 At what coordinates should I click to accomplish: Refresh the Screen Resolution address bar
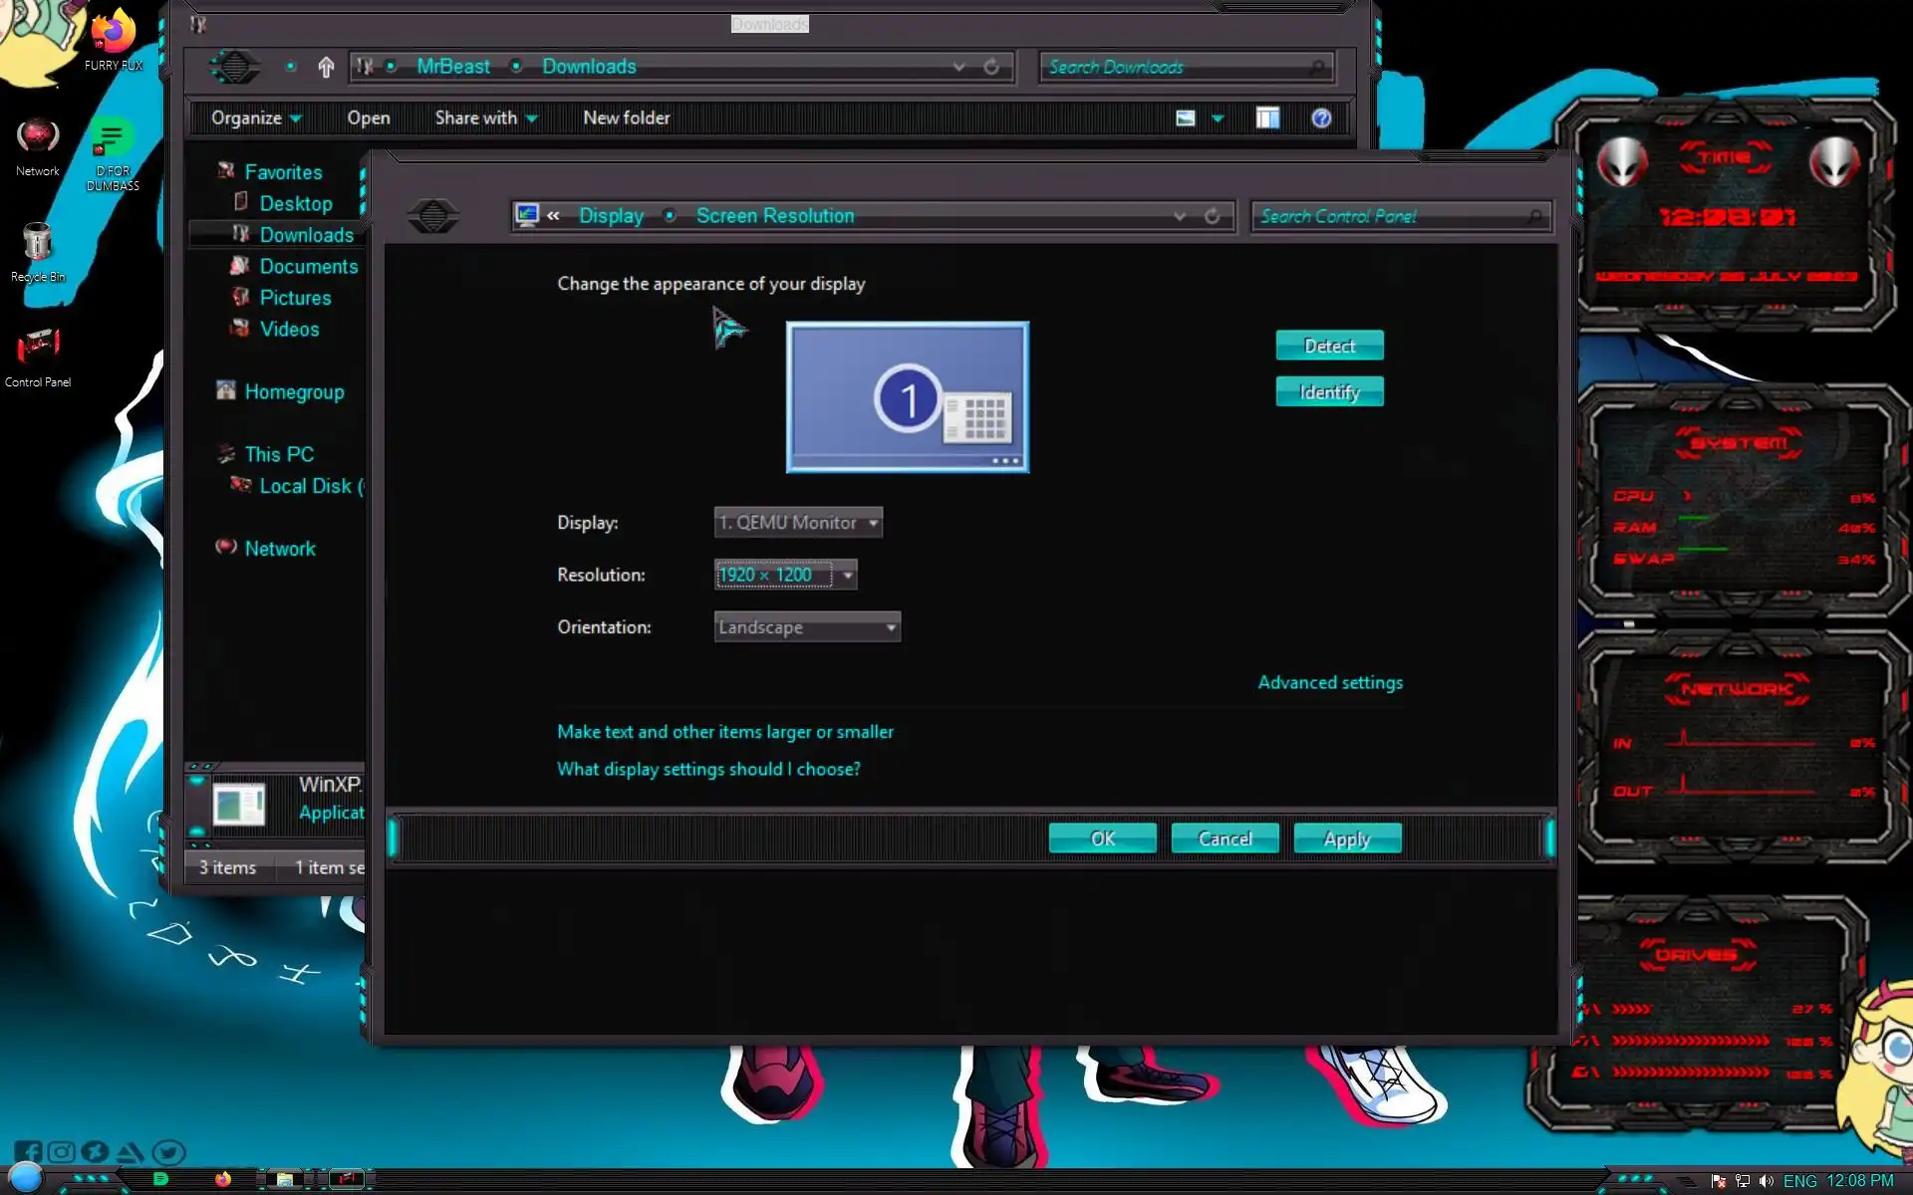tap(1212, 216)
